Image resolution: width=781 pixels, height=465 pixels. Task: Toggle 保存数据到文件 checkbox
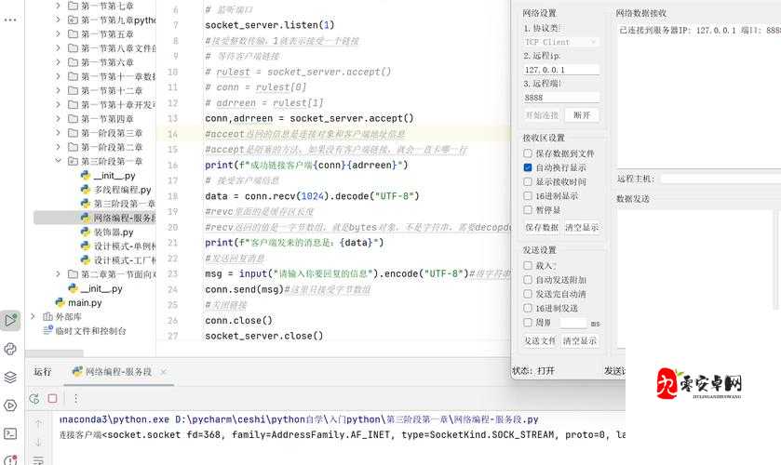pyautogui.click(x=528, y=153)
